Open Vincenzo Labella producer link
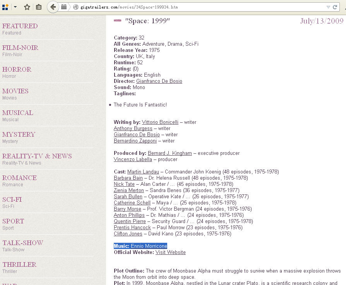The height and width of the screenshot is (285, 346). click(133, 159)
